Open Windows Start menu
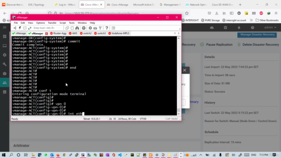The image size is (281, 158). pos(4,155)
